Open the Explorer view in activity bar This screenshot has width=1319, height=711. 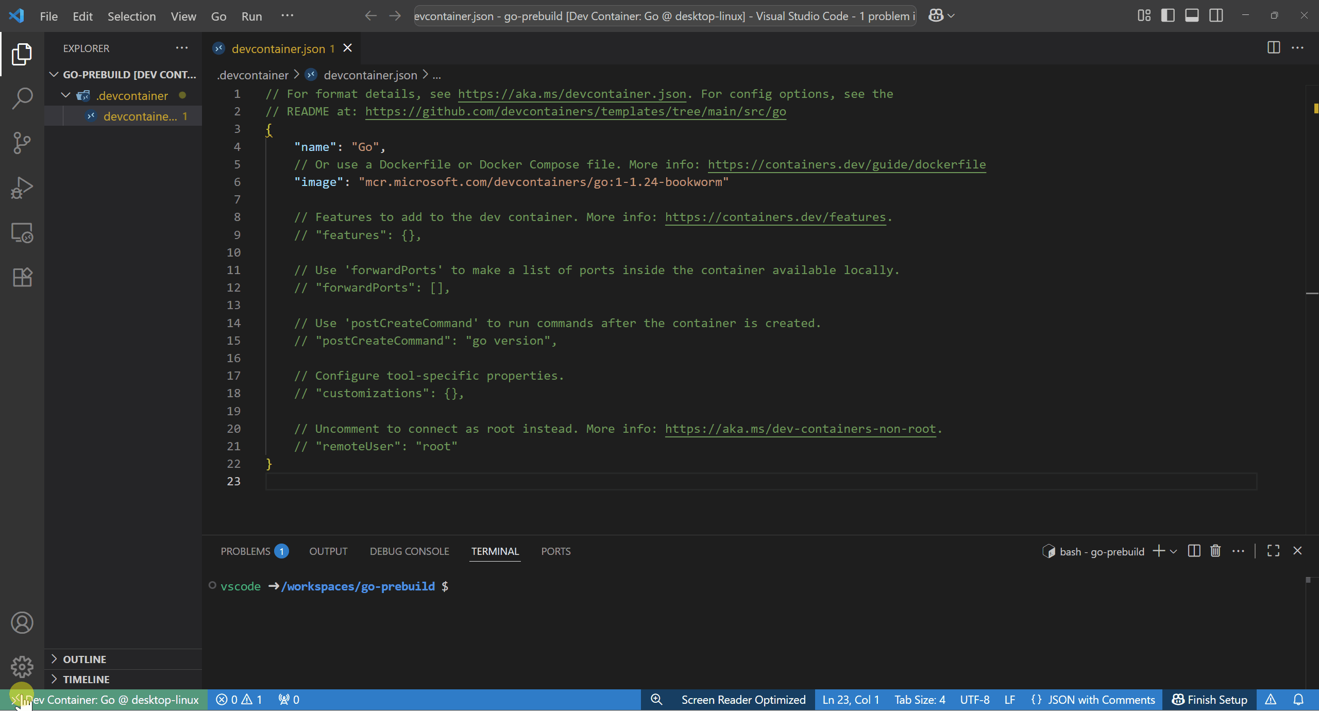tap(22, 54)
